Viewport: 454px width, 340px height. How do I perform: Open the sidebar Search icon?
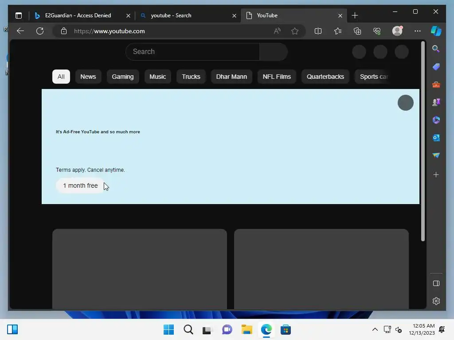point(436,49)
